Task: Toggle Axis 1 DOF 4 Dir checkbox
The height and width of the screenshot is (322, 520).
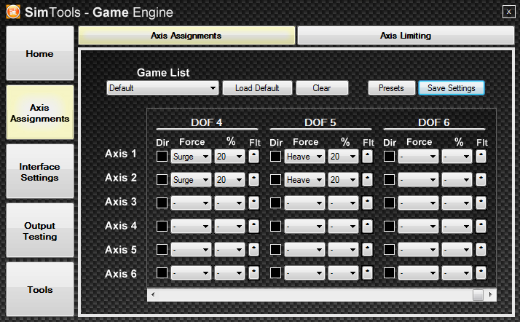Action: [x=162, y=156]
